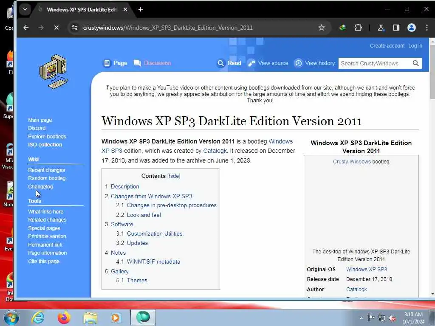Open the Discussion tab
The image size is (435, 326).
tap(153, 63)
